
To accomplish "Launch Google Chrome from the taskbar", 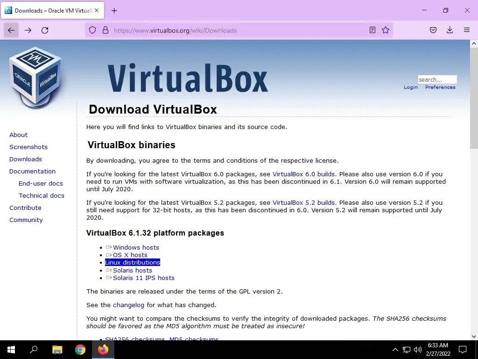I will click(x=80, y=350).
